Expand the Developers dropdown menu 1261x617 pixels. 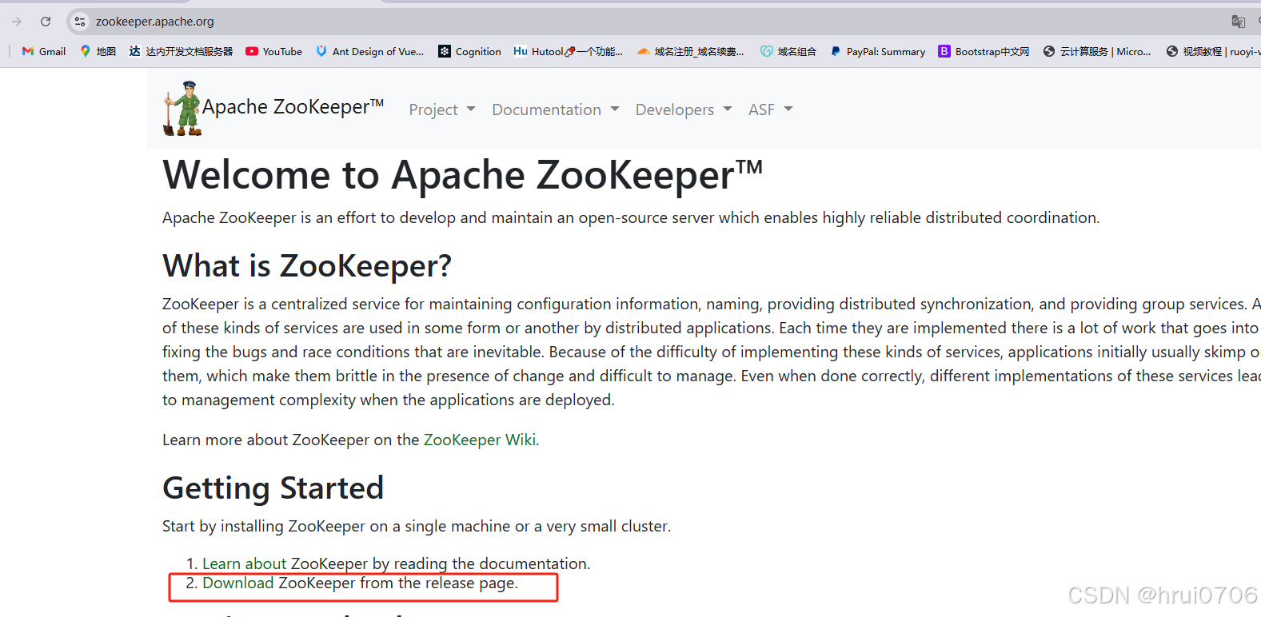(684, 109)
